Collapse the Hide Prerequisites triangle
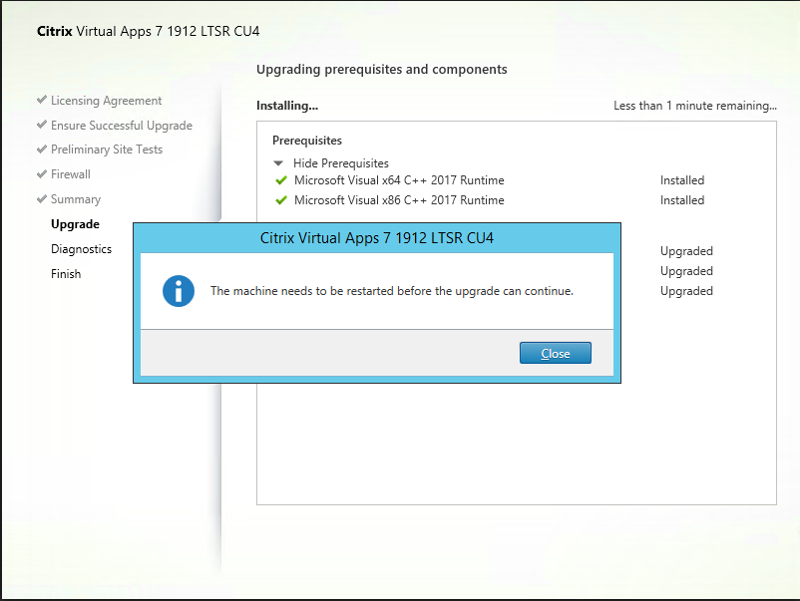 [278, 163]
